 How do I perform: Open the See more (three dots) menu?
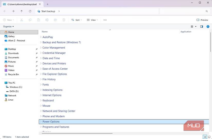pyautogui.click(x=105, y=20)
